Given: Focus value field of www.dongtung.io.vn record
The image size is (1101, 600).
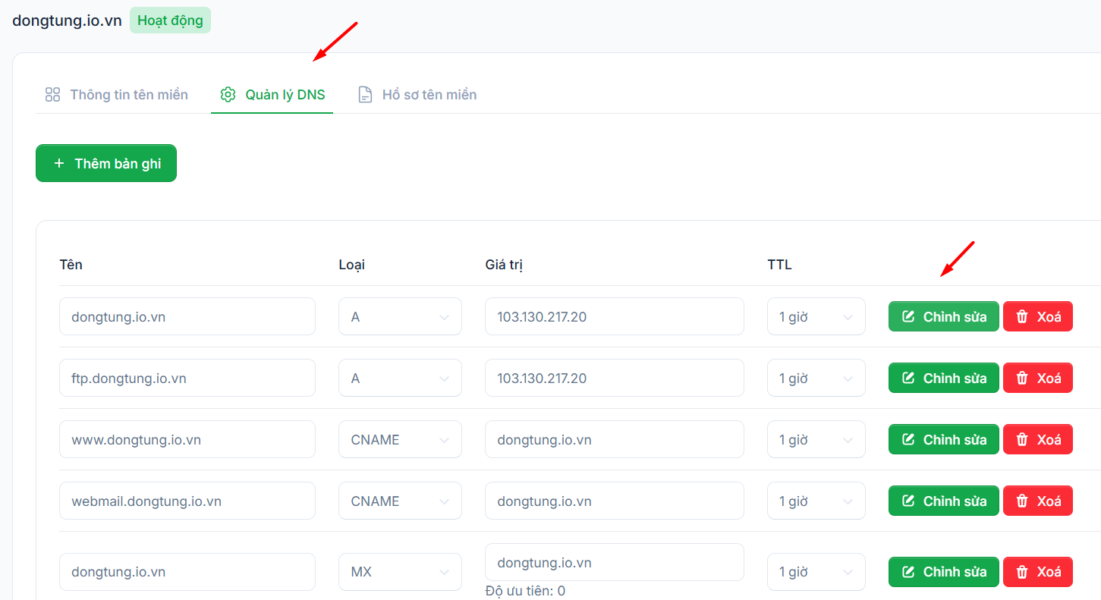Looking at the screenshot, I should pyautogui.click(x=615, y=439).
